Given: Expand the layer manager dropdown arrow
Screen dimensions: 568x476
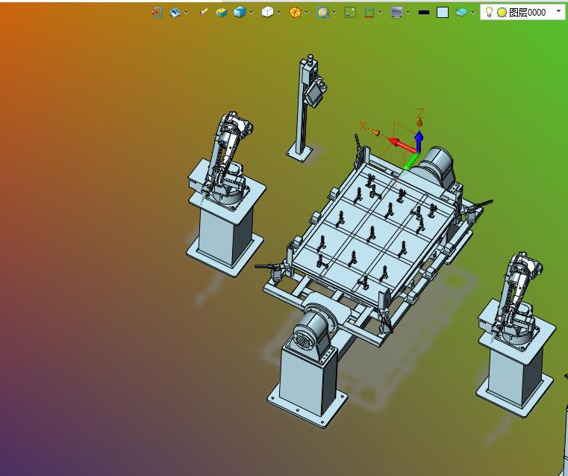Looking at the screenshot, I should pos(472,13).
